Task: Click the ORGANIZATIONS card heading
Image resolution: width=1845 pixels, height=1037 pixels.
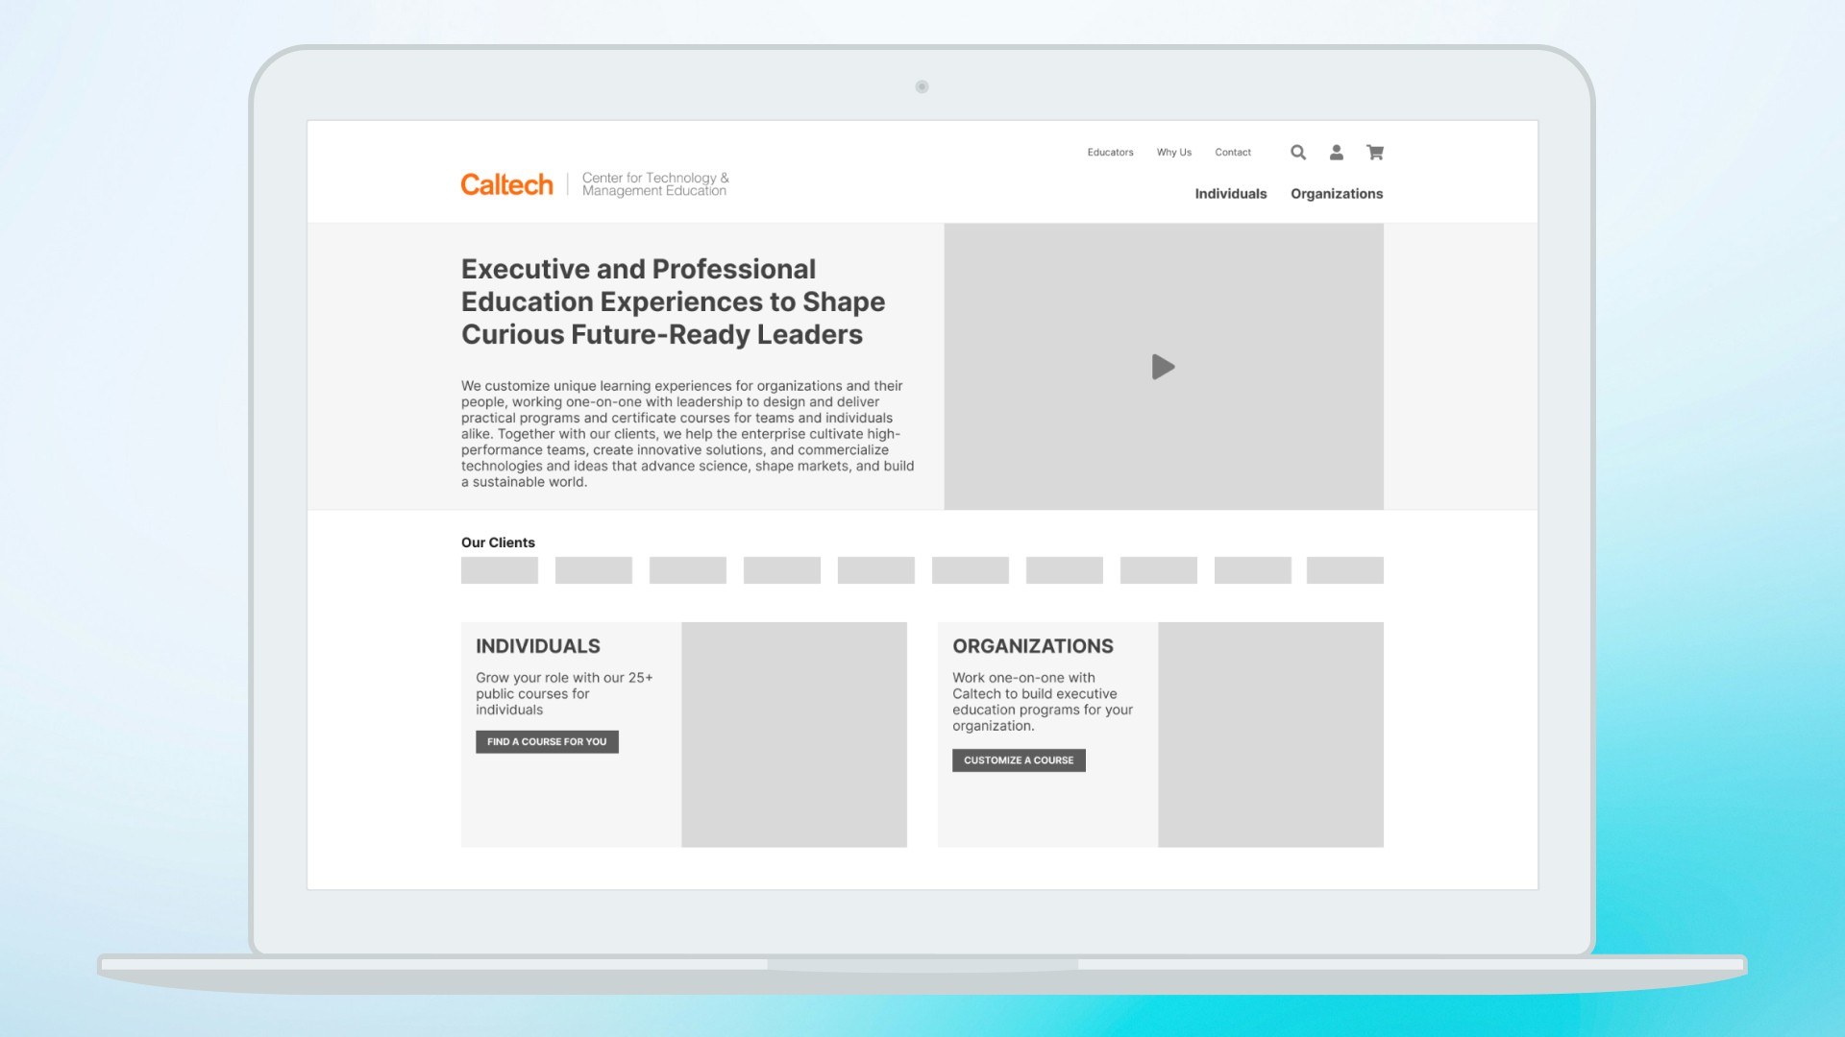Action: [1033, 646]
